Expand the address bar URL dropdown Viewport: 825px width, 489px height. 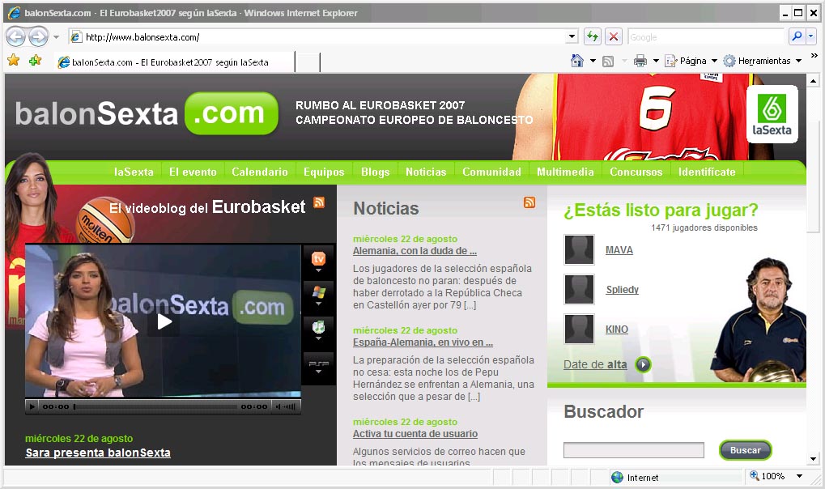pyautogui.click(x=572, y=37)
